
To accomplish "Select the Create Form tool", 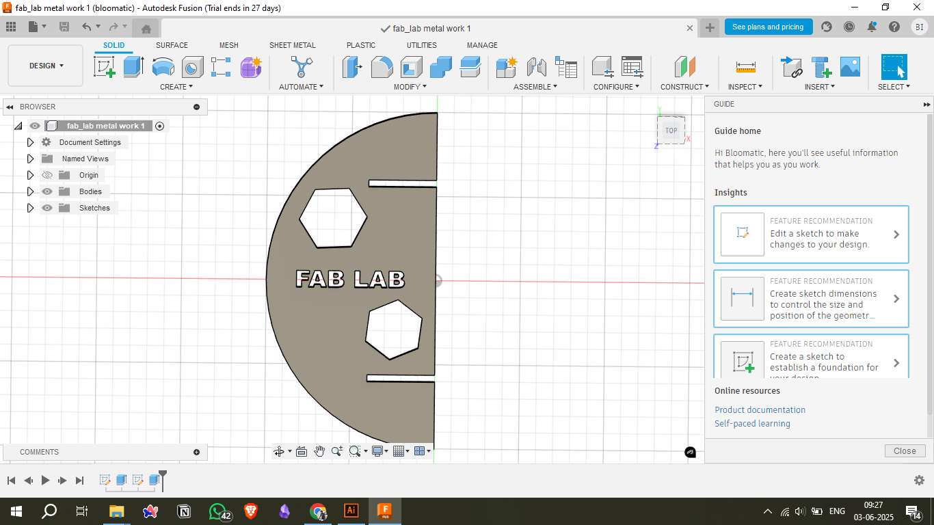I will (x=251, y=67).
